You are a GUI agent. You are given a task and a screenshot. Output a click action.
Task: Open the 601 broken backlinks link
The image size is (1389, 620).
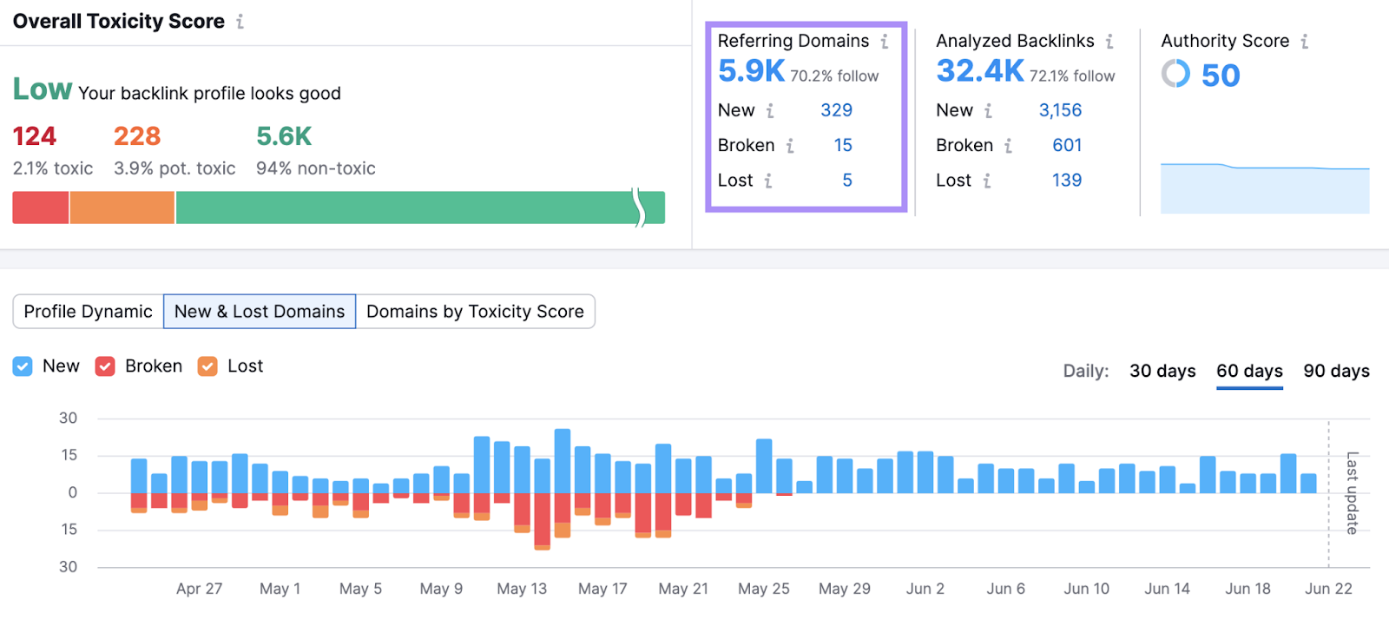point(1067,146)
